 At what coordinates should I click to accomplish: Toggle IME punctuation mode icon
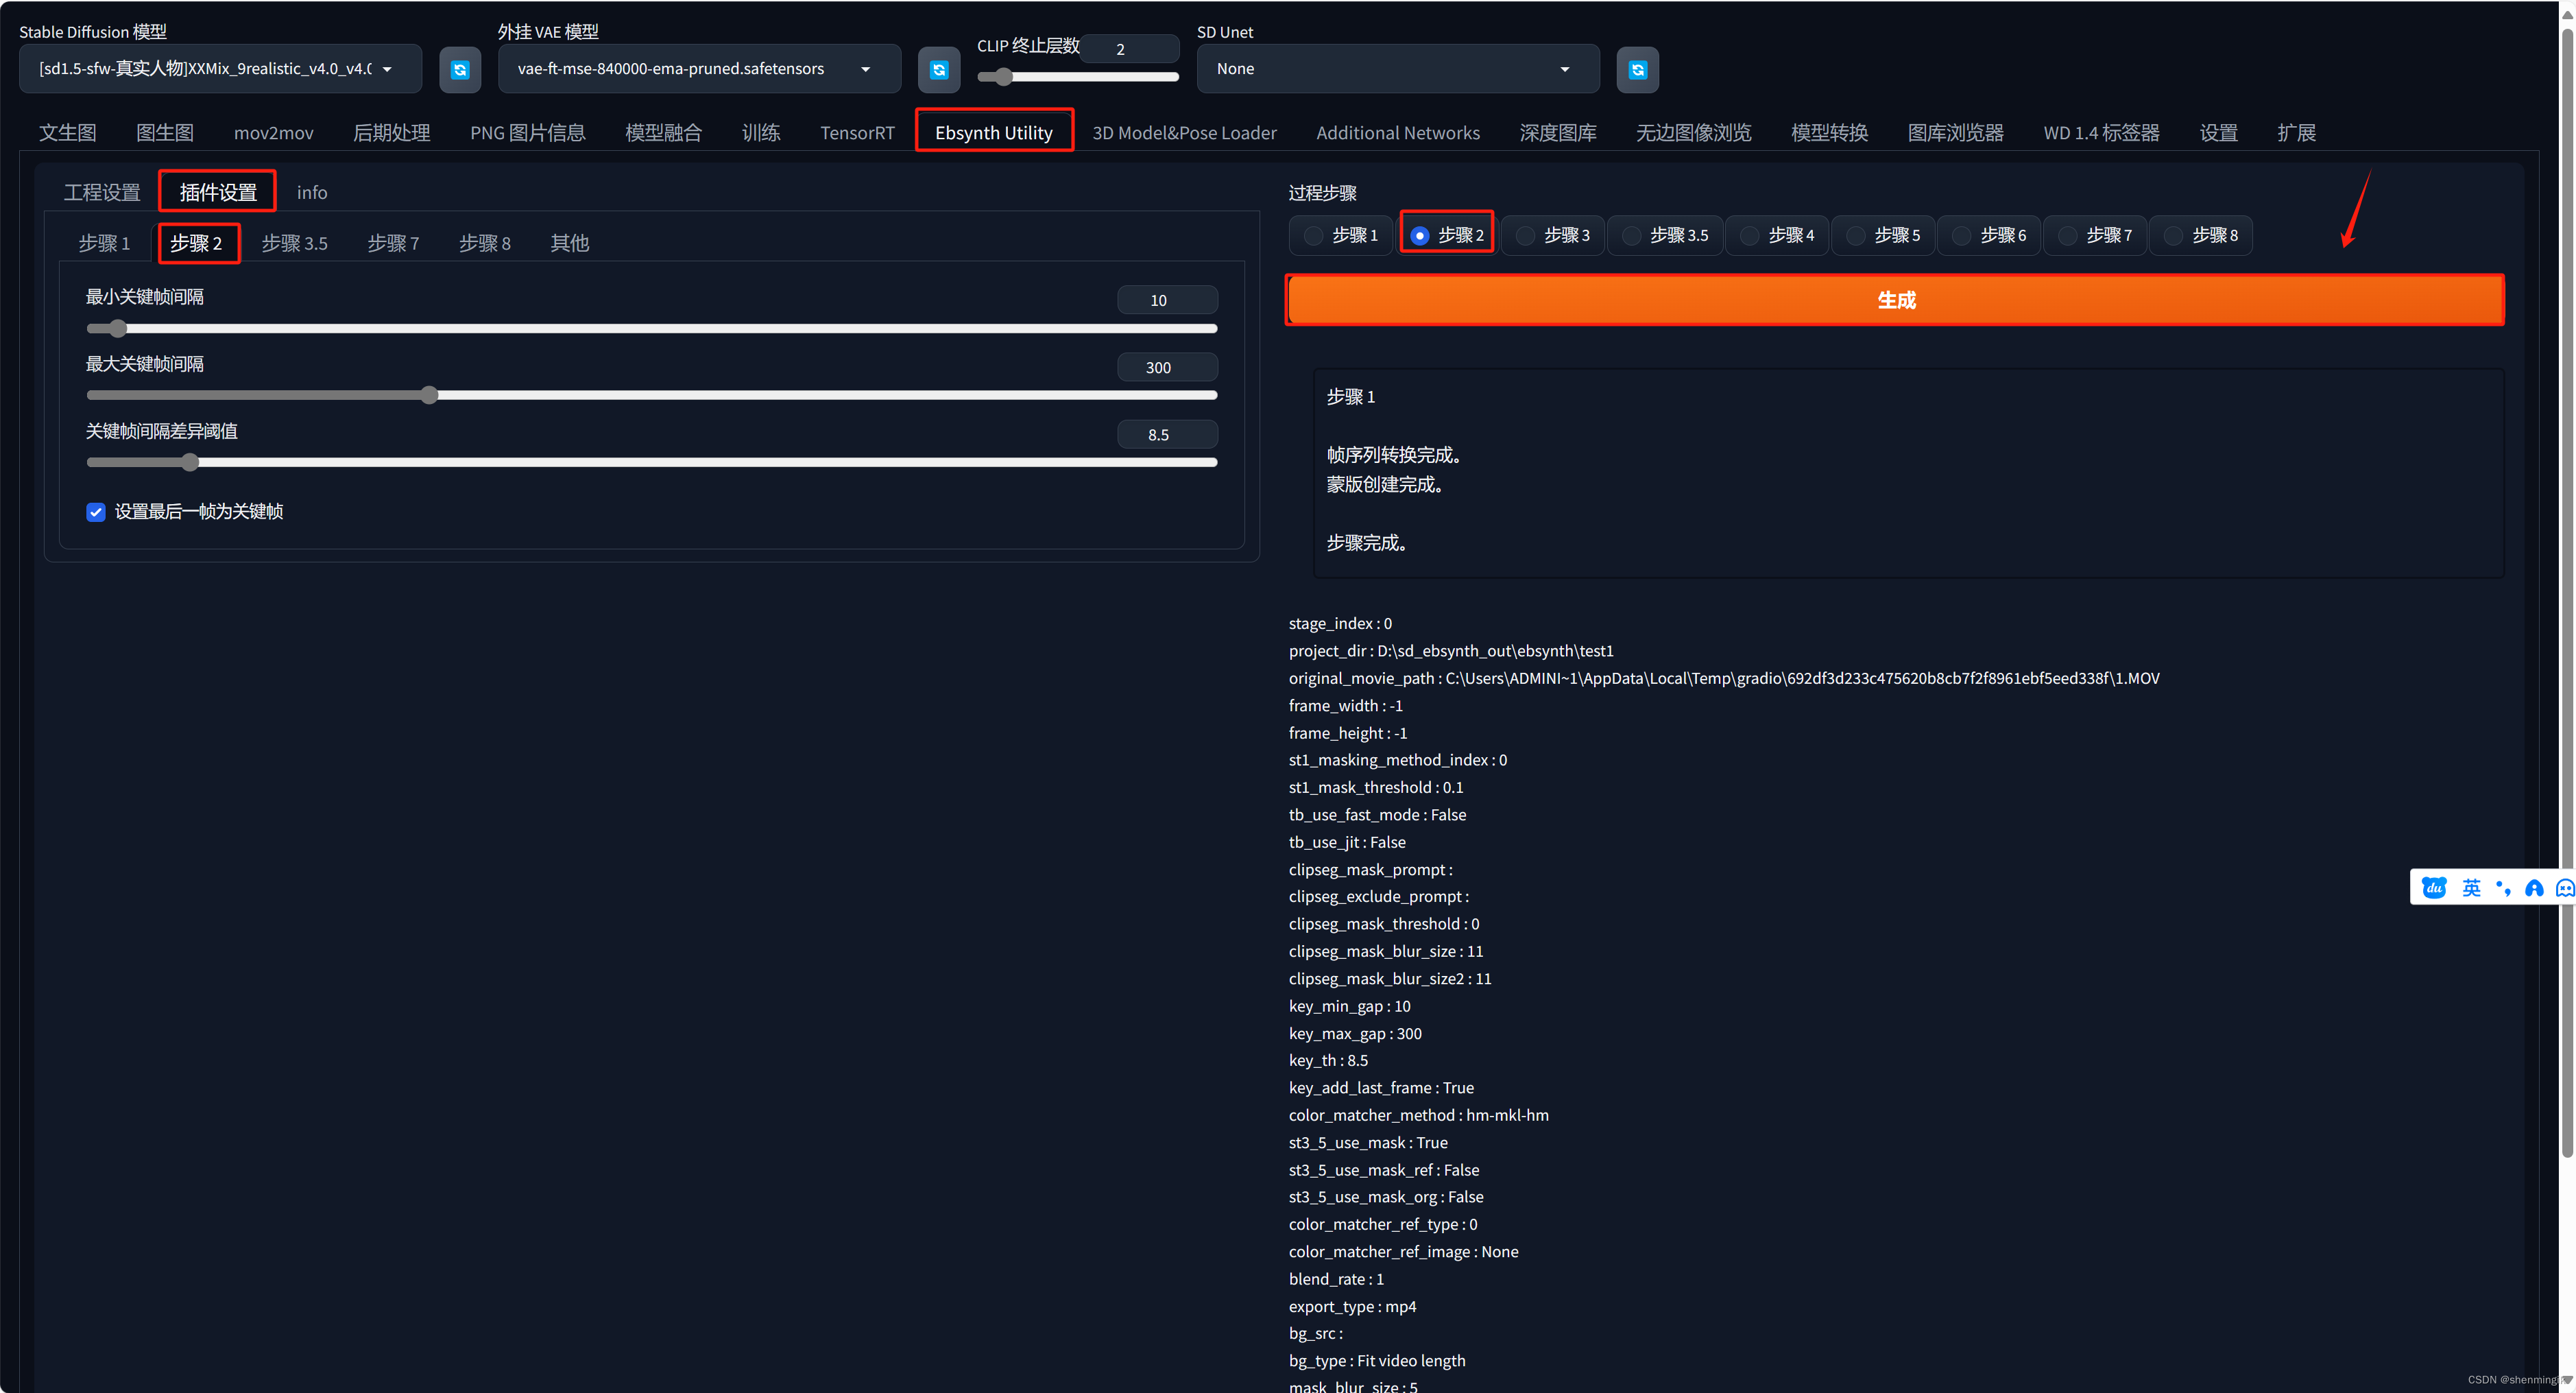pos(2503,888)
